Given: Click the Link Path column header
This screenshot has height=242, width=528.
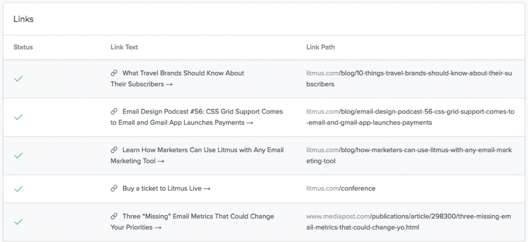Looking at the screenshot, I should [x=320, y=48].
